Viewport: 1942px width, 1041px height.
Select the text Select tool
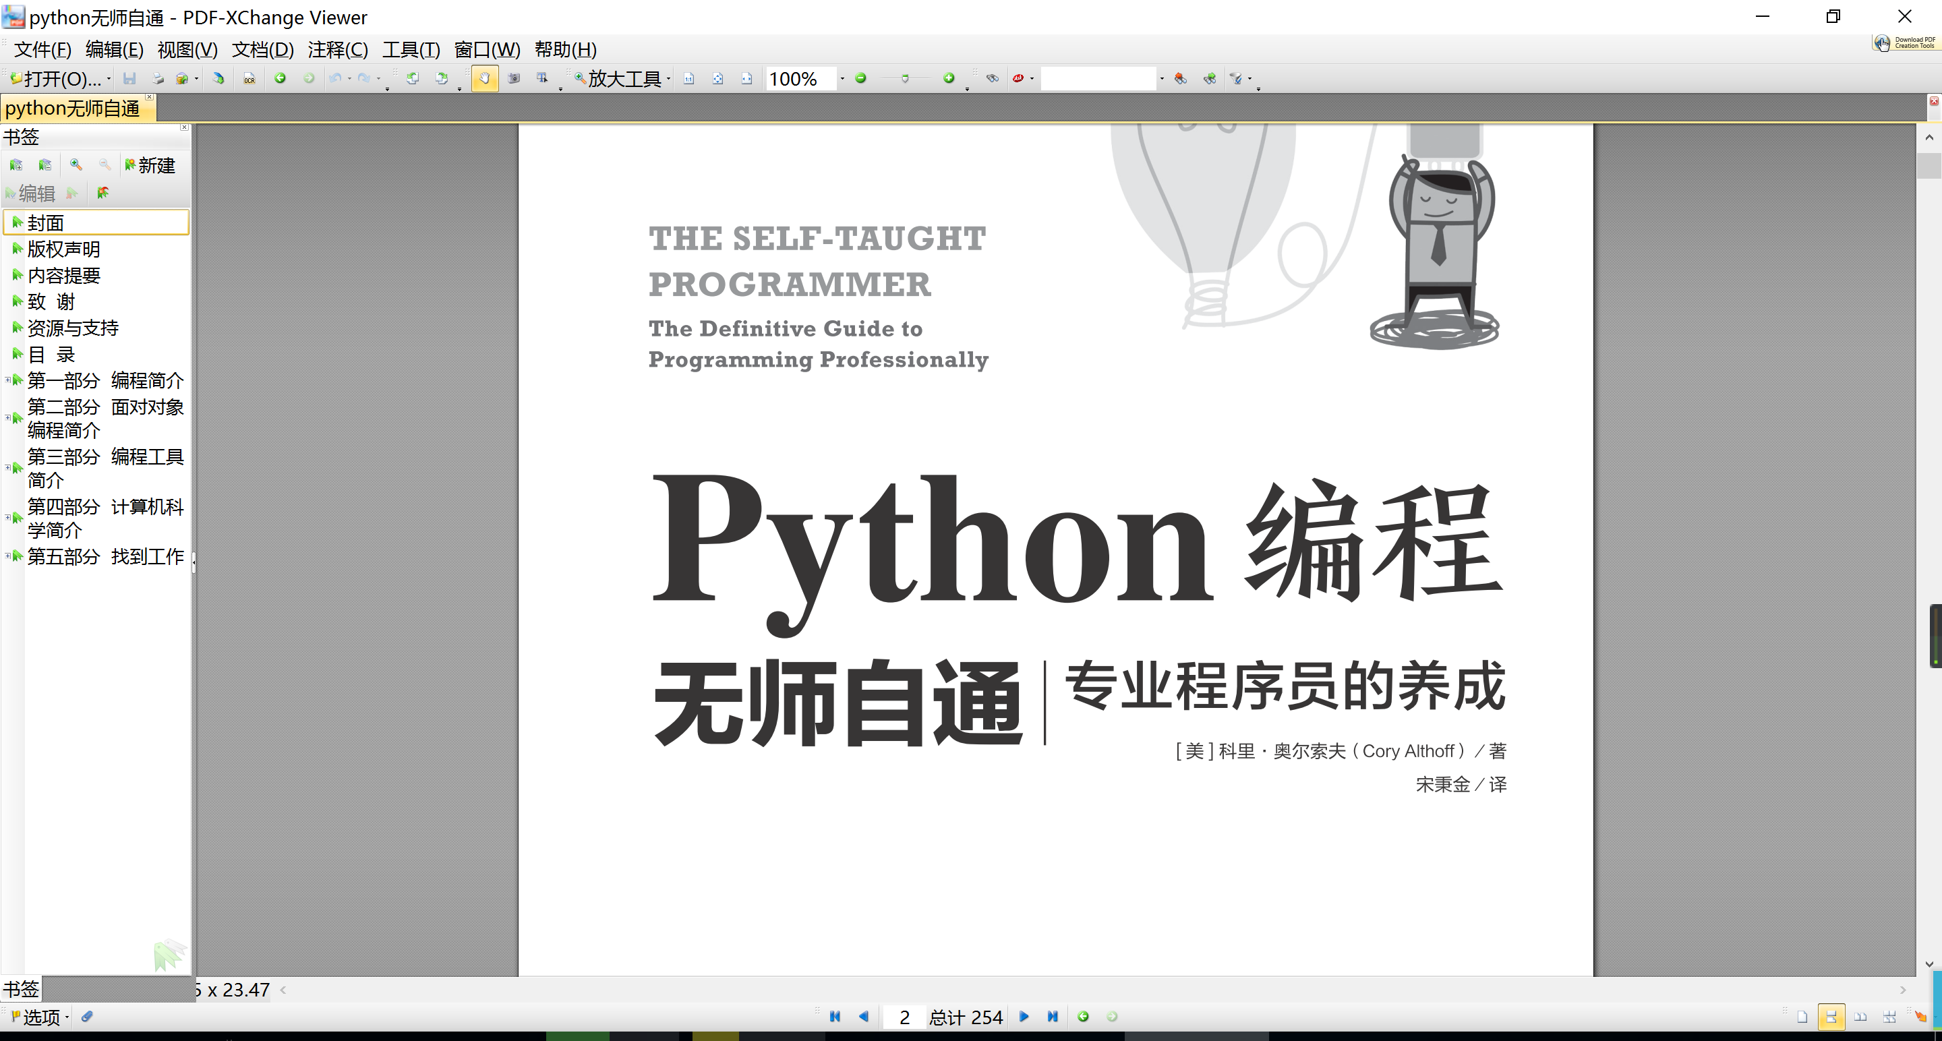click(x=543, y=78)
